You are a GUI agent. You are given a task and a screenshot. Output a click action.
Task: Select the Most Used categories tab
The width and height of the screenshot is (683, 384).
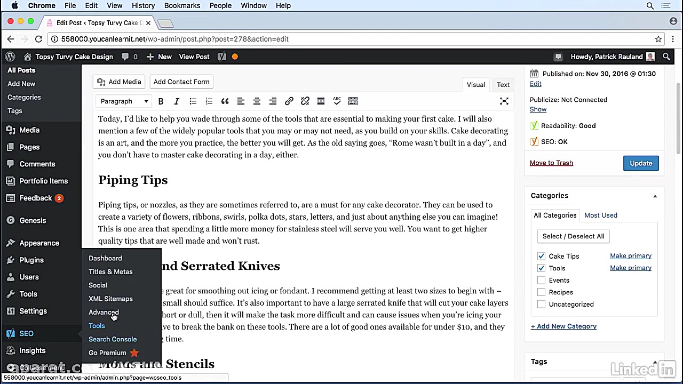pyautogui.click(x=601, y=215)
